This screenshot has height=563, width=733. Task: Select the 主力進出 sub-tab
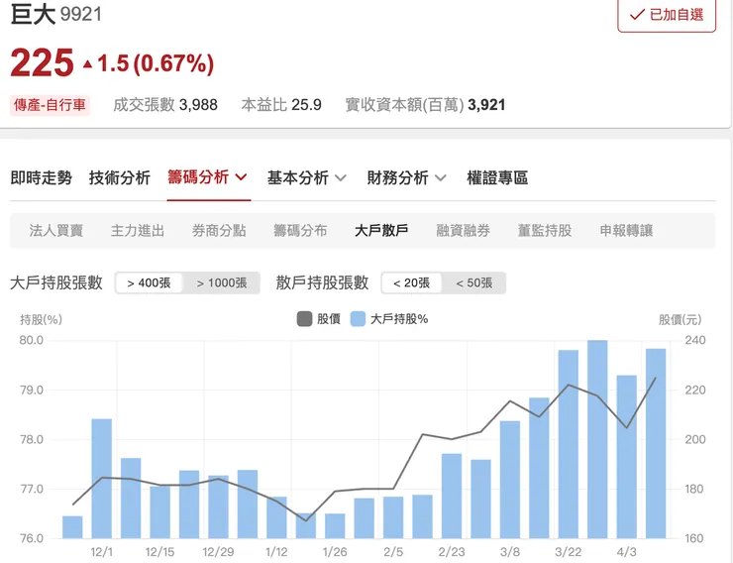(138, 231)
